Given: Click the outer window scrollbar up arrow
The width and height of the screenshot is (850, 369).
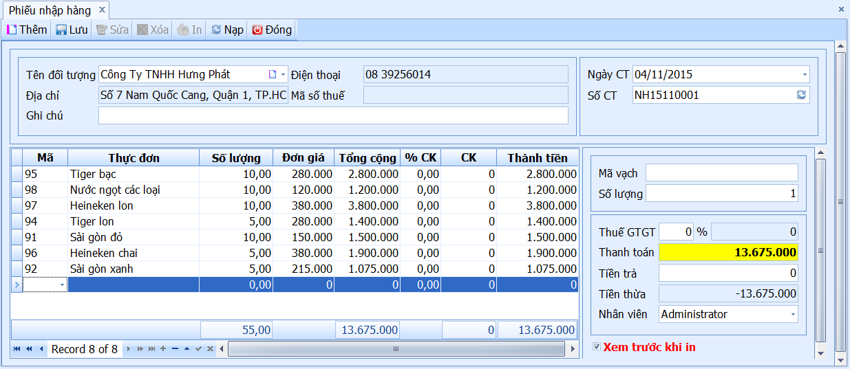Looking at the screenshot, I should (x=840, y=46).
